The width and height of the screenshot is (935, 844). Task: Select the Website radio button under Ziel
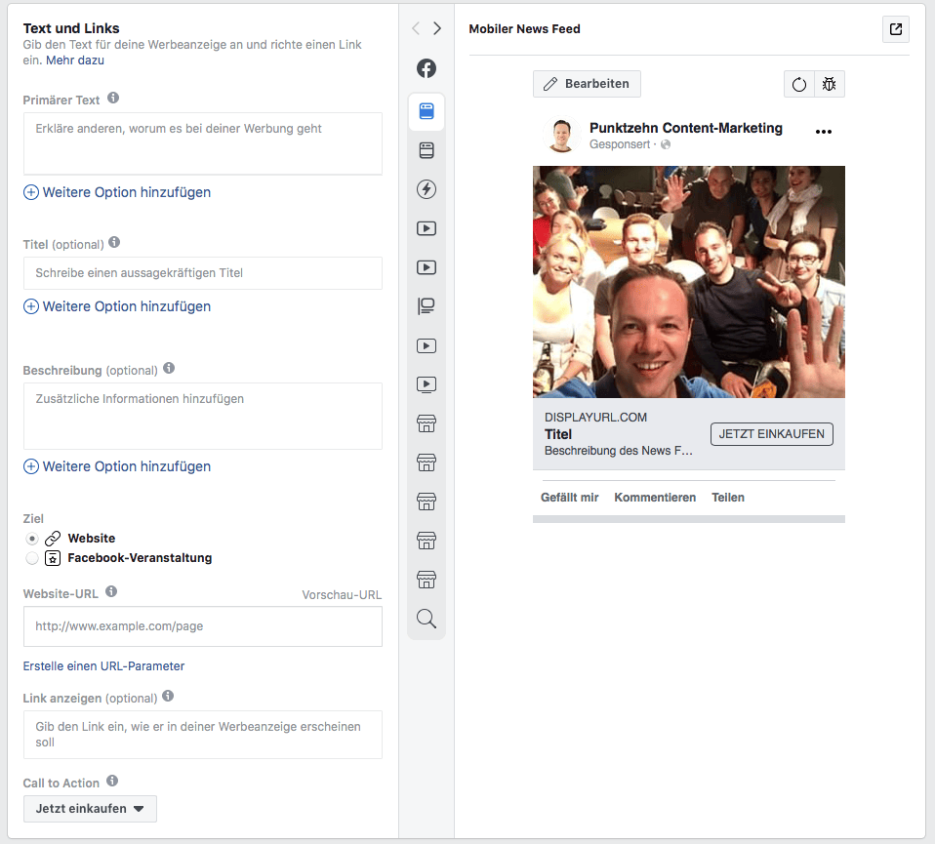[32, 538]
